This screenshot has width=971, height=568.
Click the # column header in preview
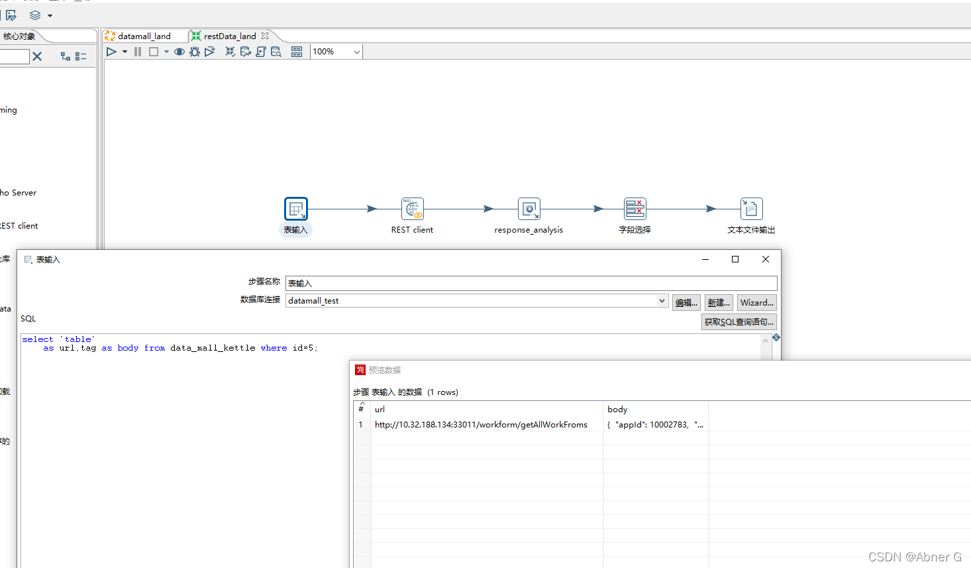click(362, 409)
